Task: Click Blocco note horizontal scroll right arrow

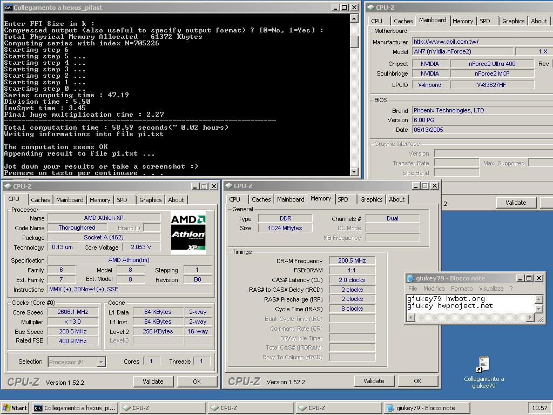Action: pyautogui.click(x=530, y=318)
